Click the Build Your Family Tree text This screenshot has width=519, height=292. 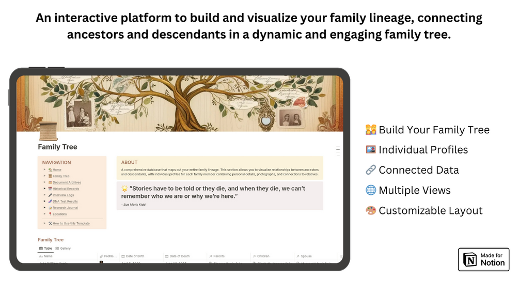(x=434, y=130)
